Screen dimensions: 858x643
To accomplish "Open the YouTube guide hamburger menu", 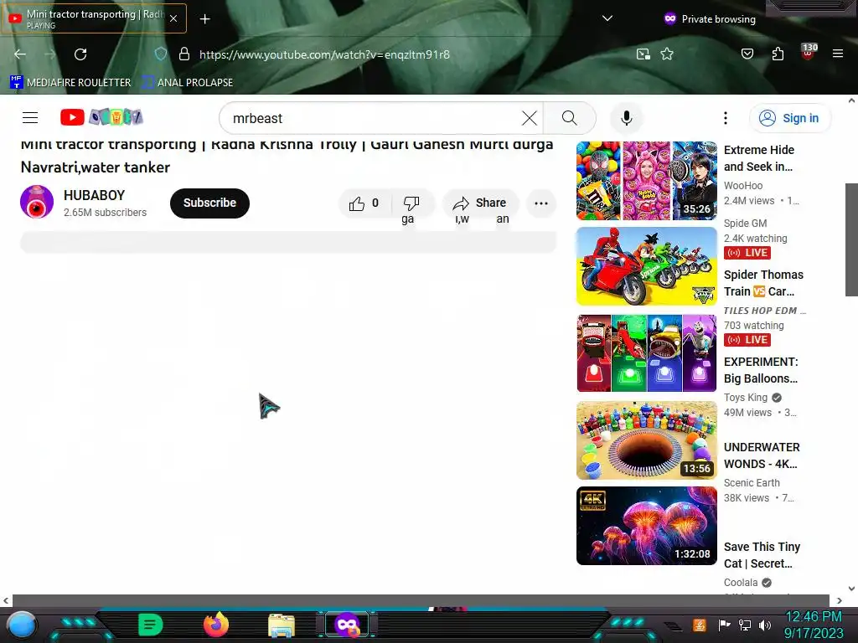I will (30, 117).
